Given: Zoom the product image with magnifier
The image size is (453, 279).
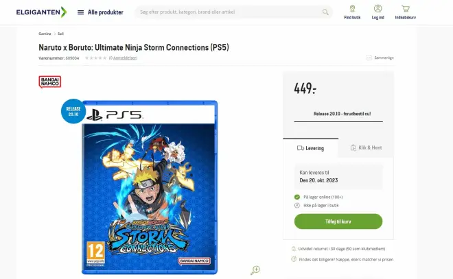Looking at the screenshot, I should [x=255, y=270].
